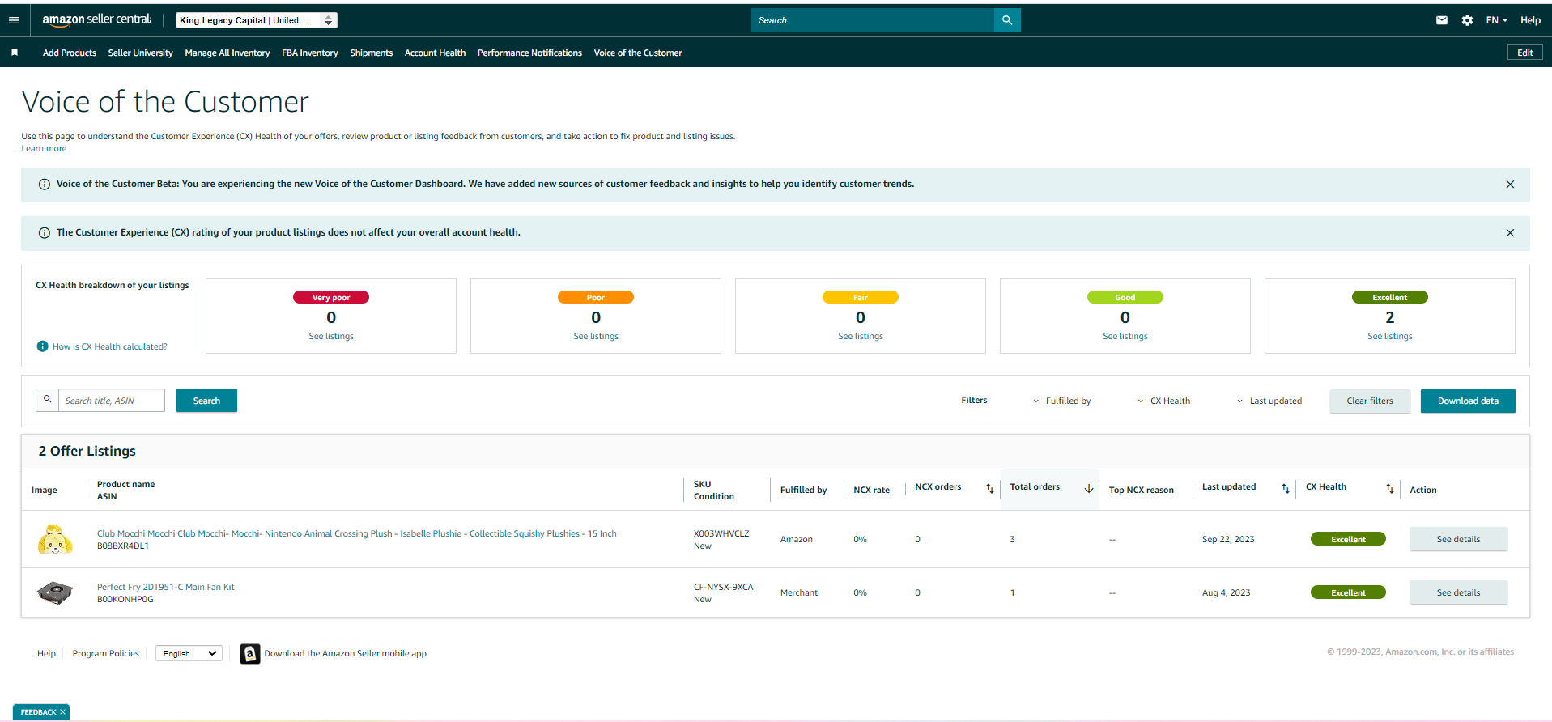Focus the Search title, ASIN field

point(111,401)
